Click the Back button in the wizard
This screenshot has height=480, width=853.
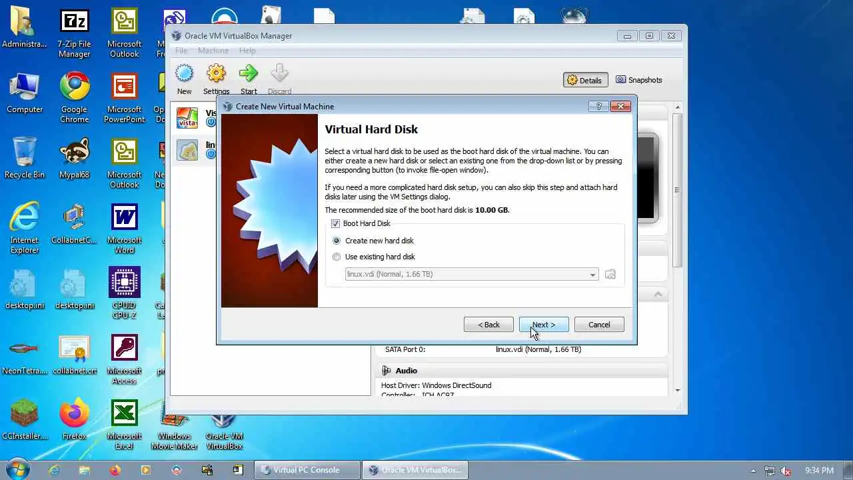[488, 325]
